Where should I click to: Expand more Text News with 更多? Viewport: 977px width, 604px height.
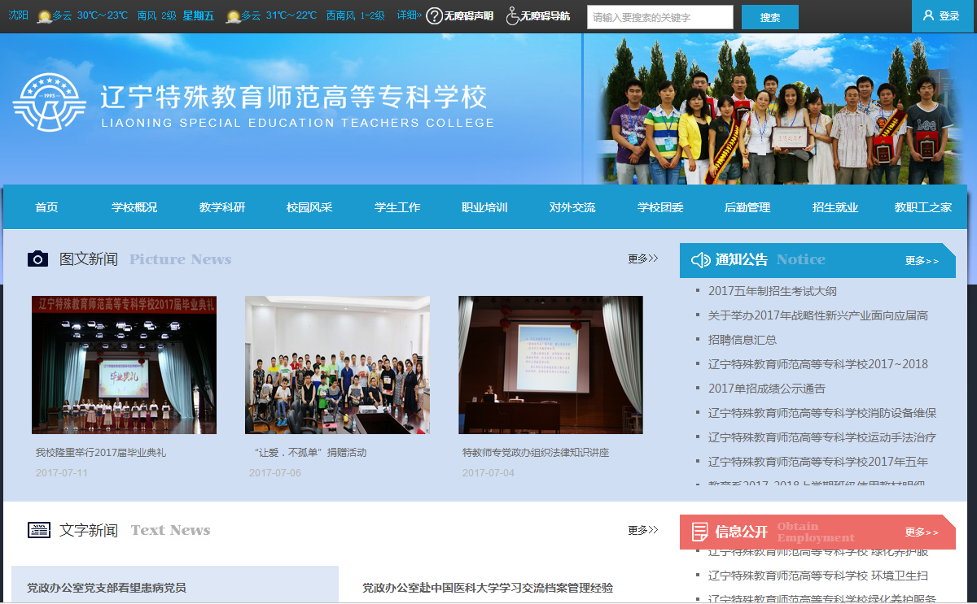[642, 530]
